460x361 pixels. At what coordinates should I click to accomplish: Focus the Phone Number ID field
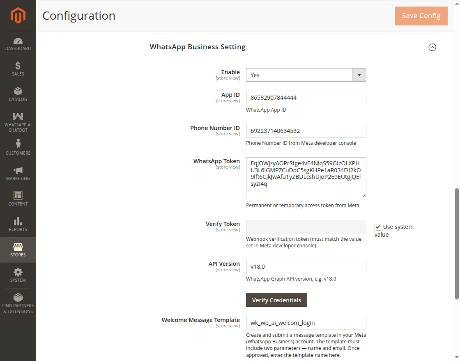tap(306, 131)
